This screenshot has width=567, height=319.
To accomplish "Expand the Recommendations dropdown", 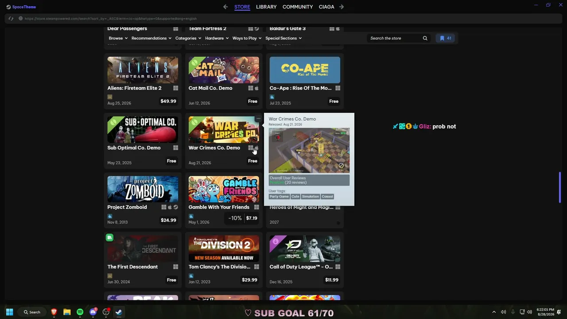I will coord(151,38).
